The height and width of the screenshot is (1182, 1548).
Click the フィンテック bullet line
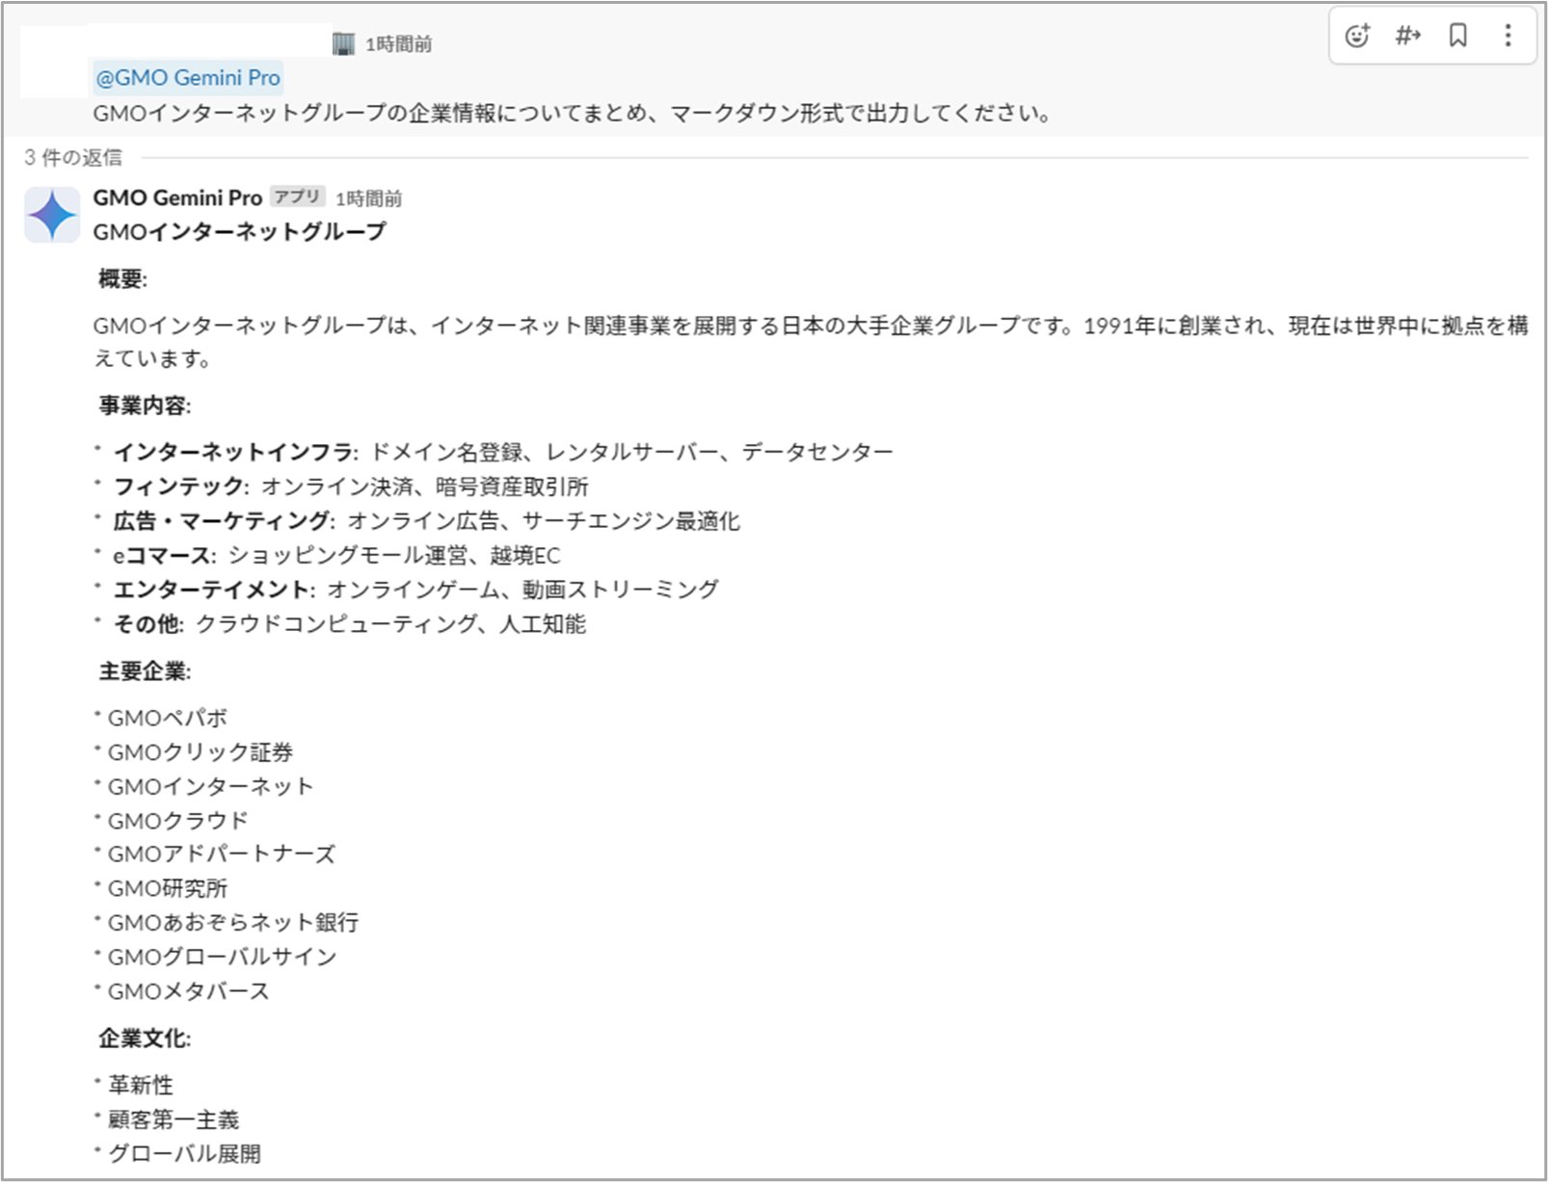[342, 486]
